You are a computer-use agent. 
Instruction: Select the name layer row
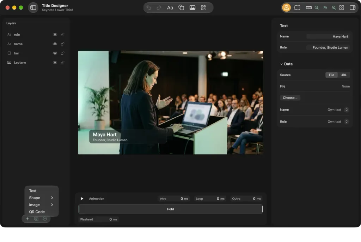tap(36, 44)
